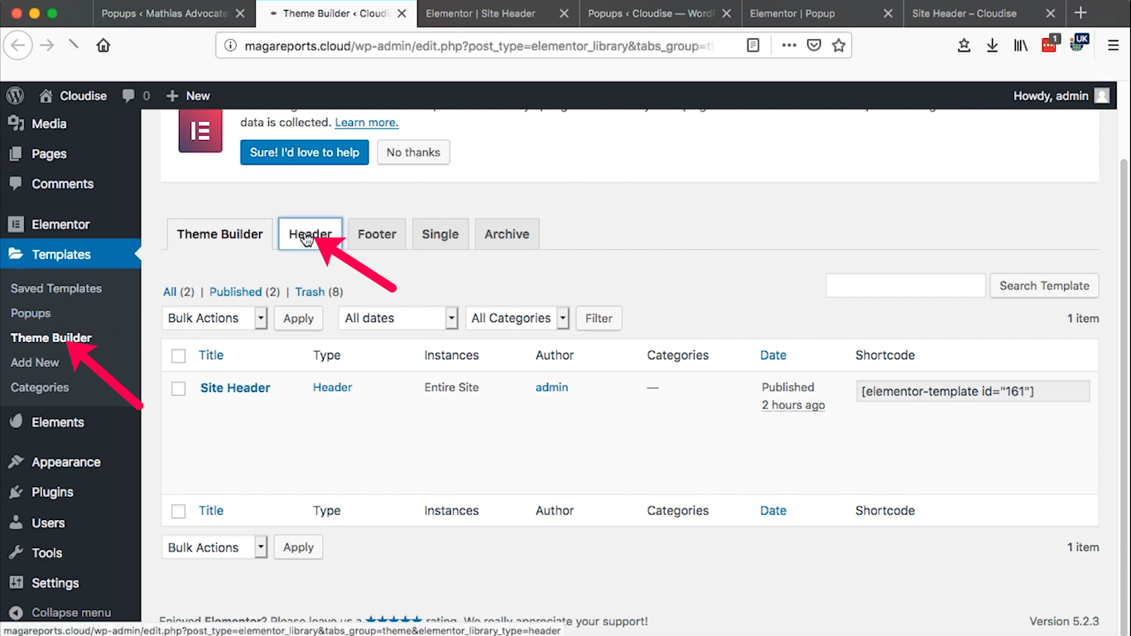
Task: Open the Site Header template title link
Action: coord(235,388)
